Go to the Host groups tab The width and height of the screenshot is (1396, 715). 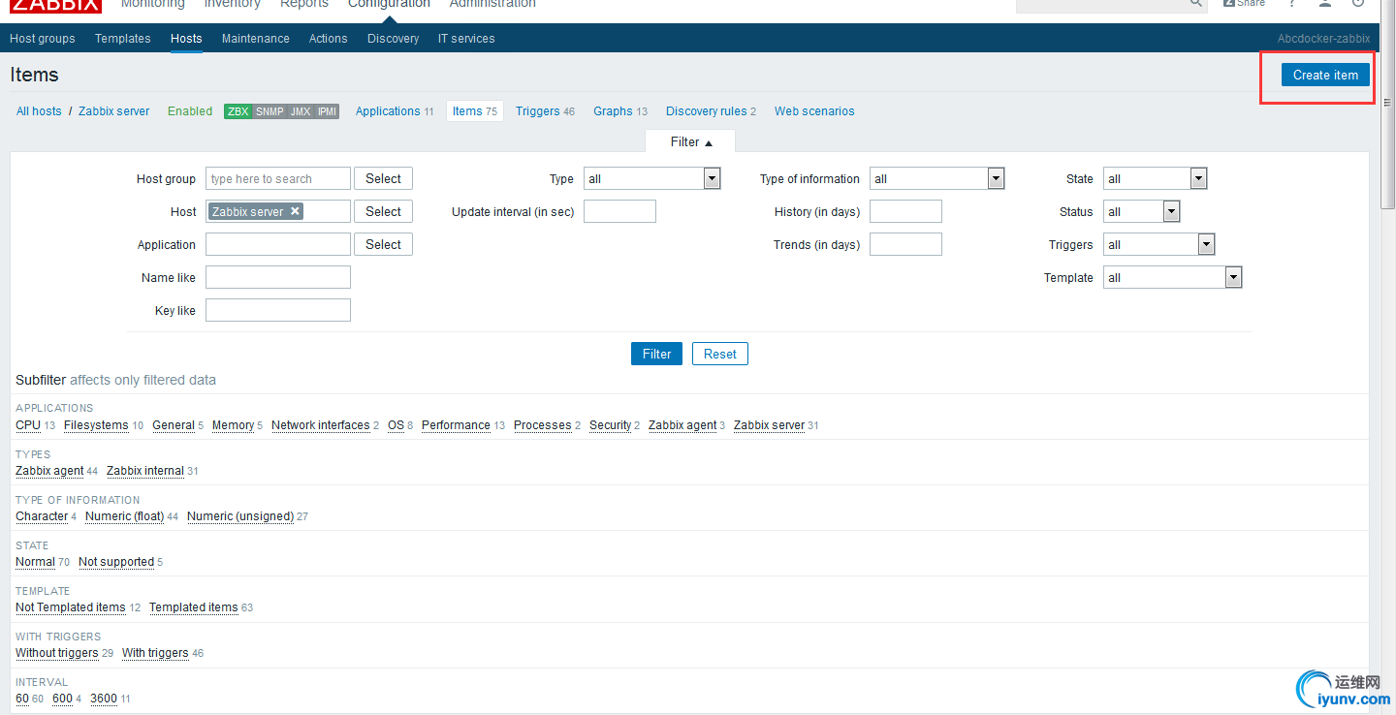pos(43,39)
